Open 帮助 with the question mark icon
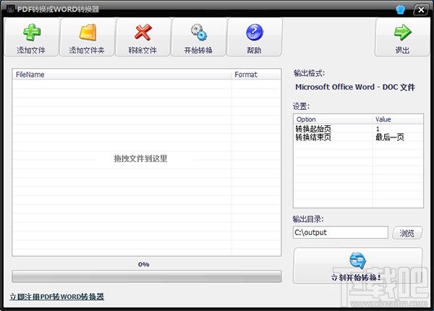 pos(254,33)
